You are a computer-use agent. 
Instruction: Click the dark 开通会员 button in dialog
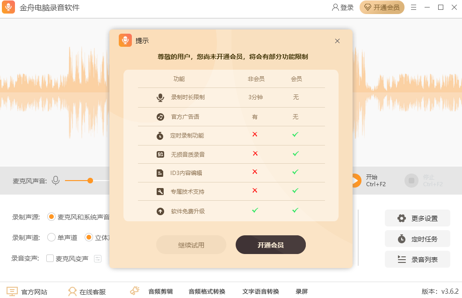click(270, 245)
